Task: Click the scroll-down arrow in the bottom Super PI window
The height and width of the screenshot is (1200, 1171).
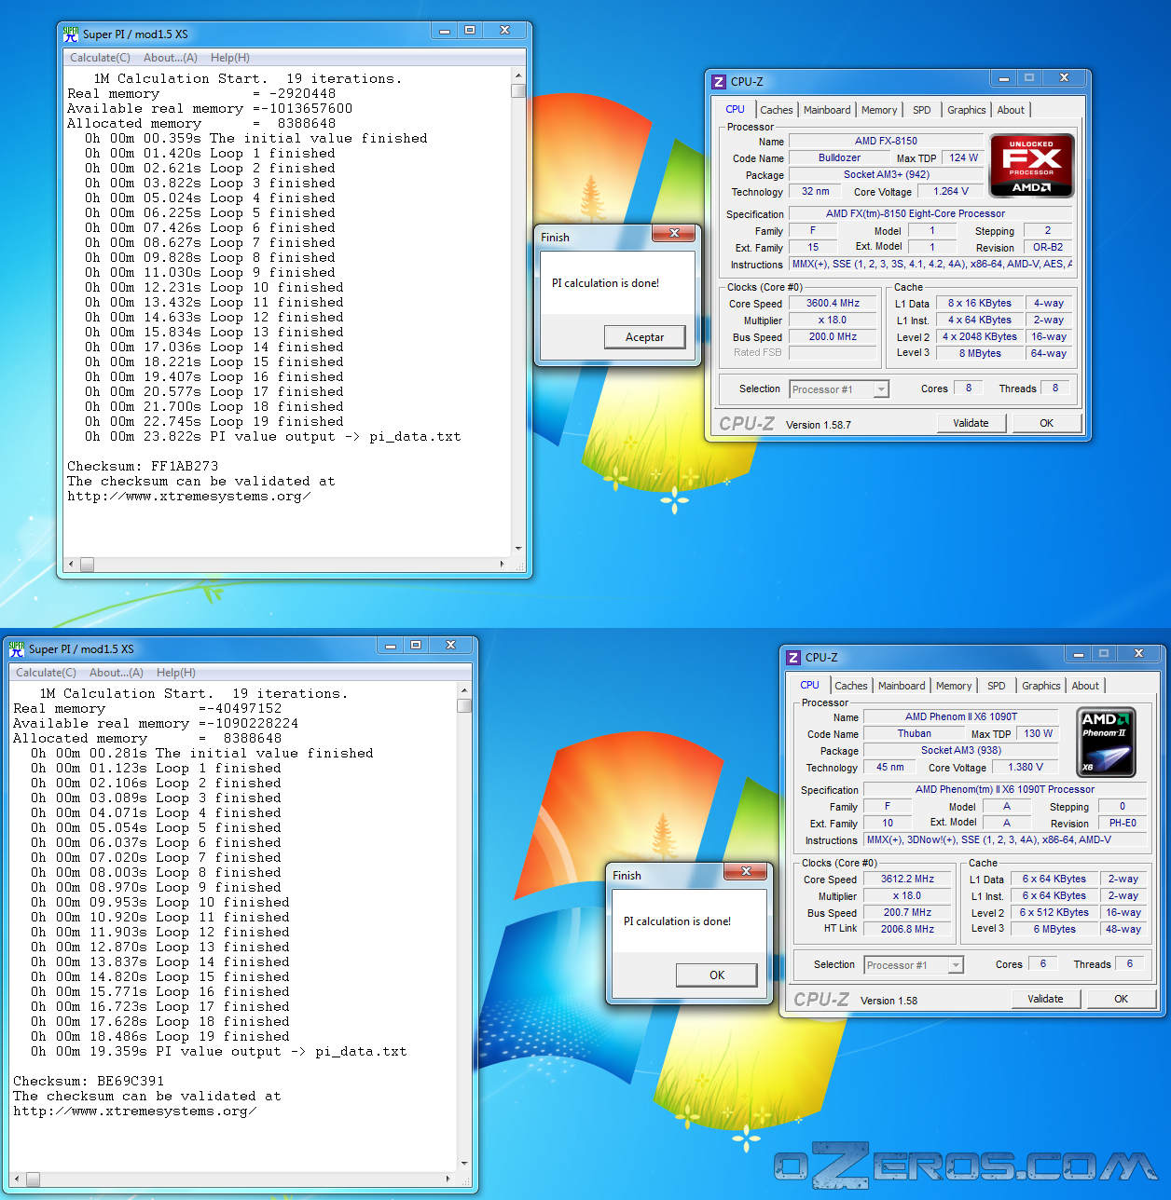Action: pos(464,1165)
